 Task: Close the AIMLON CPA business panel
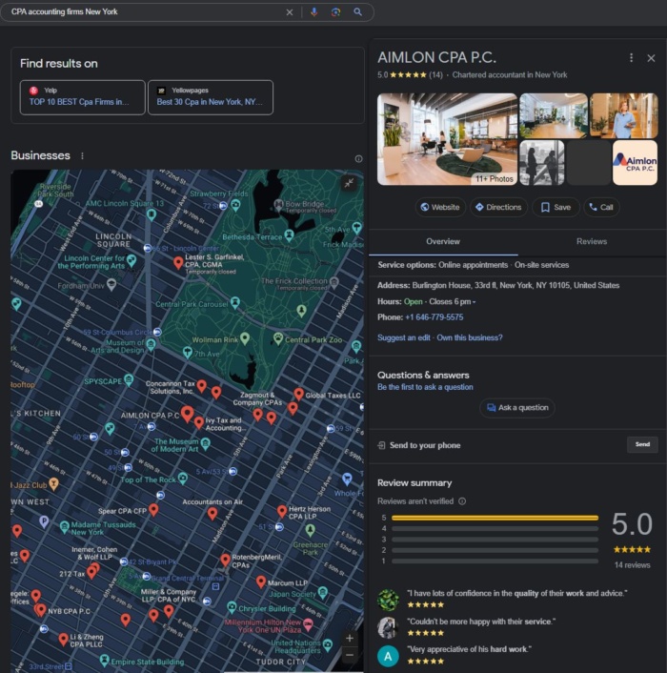tap(651, 58)
